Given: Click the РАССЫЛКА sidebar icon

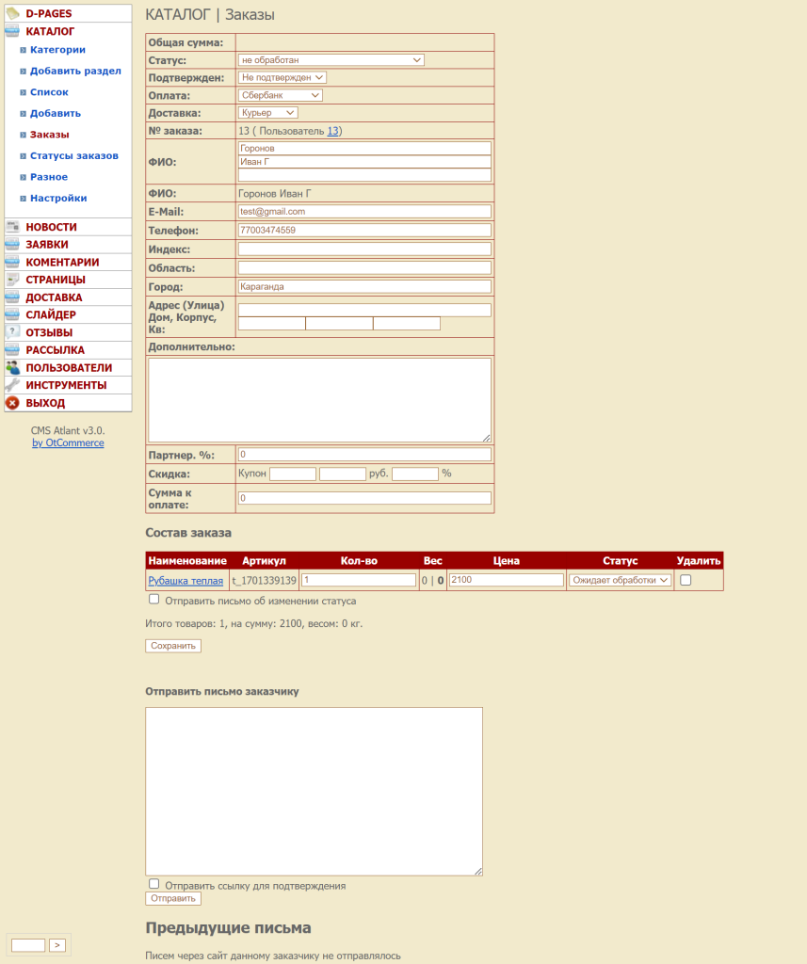Looking at the screenshot, I should 12,350.
